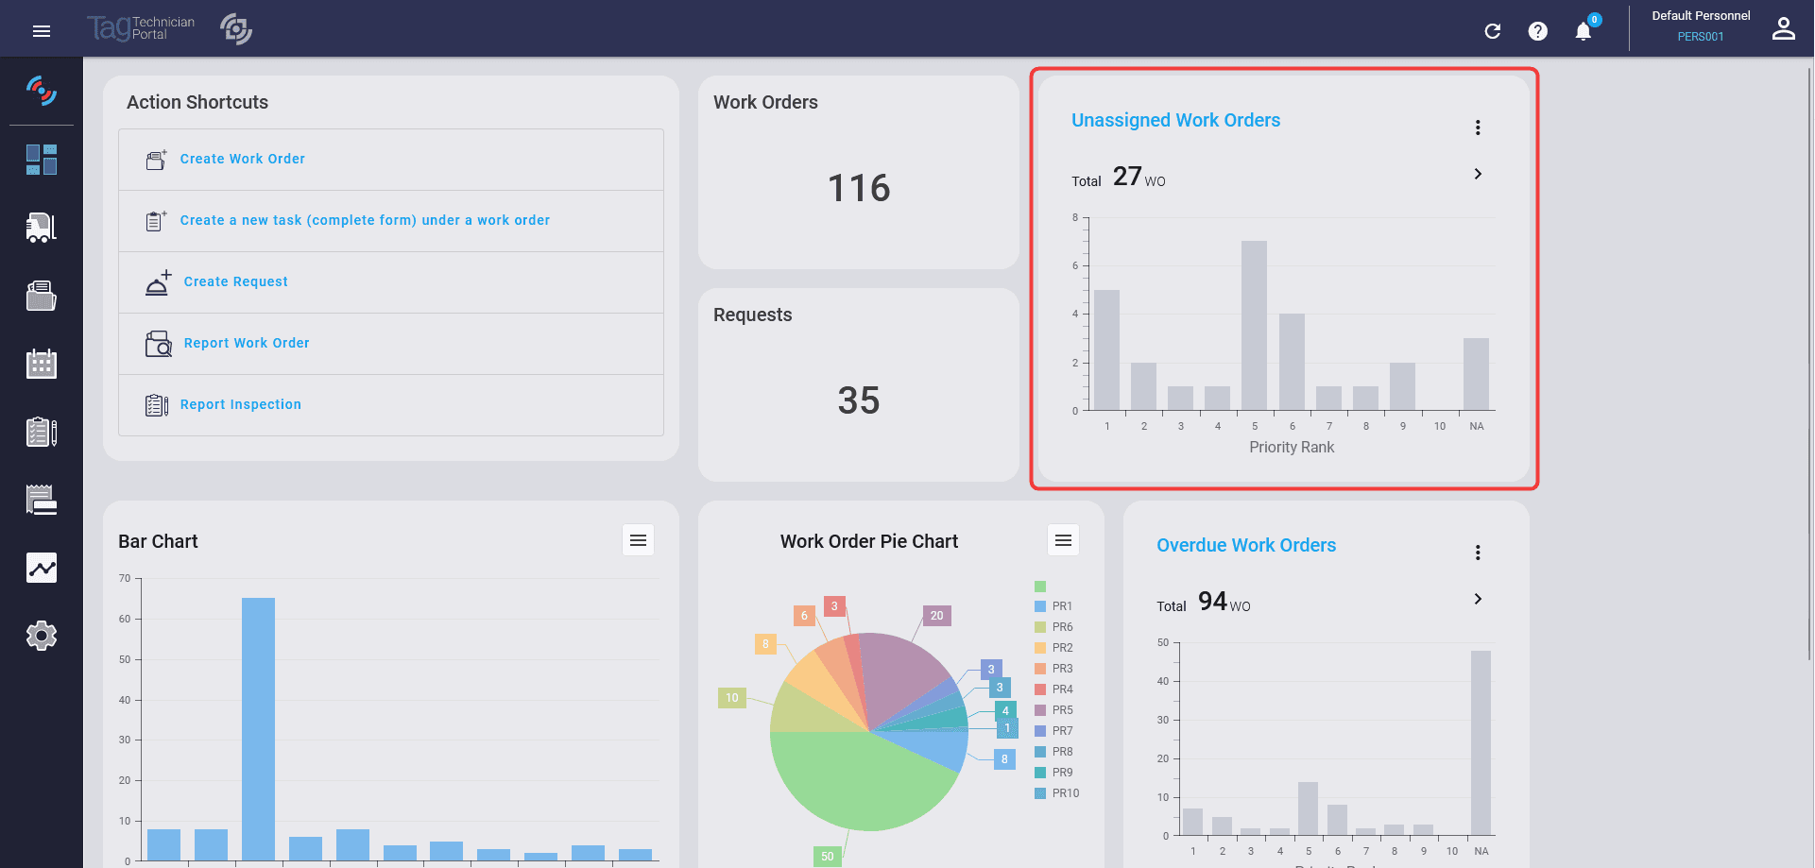
Task: Click the Create Work Order icon
Action: [157, 160]
